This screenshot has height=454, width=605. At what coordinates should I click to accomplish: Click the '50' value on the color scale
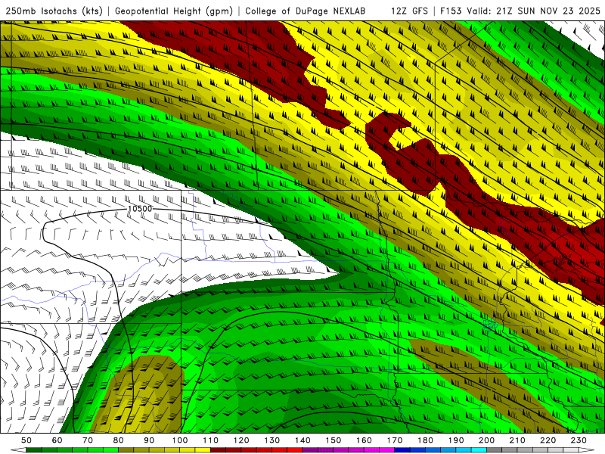[x=26, y=440]
